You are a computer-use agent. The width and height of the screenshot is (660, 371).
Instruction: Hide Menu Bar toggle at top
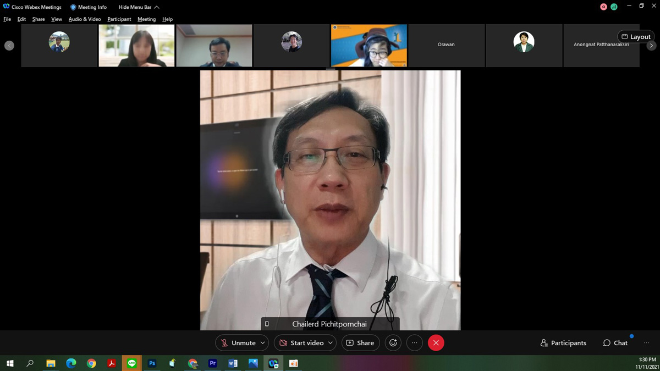click(139, 7)
